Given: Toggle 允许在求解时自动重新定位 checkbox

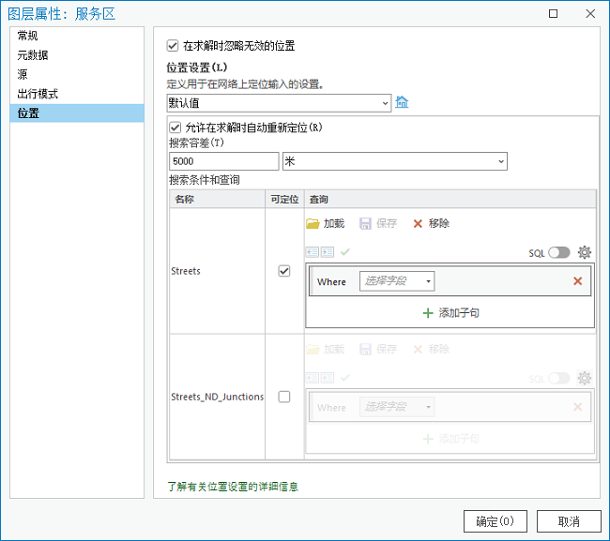Looking at the screenshot, I should coord(175,128).
